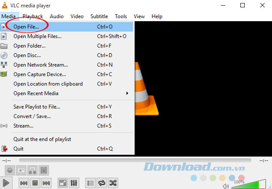The image size is (272, 189).
Task: Open the Playback menu
Action: point(33,16)
